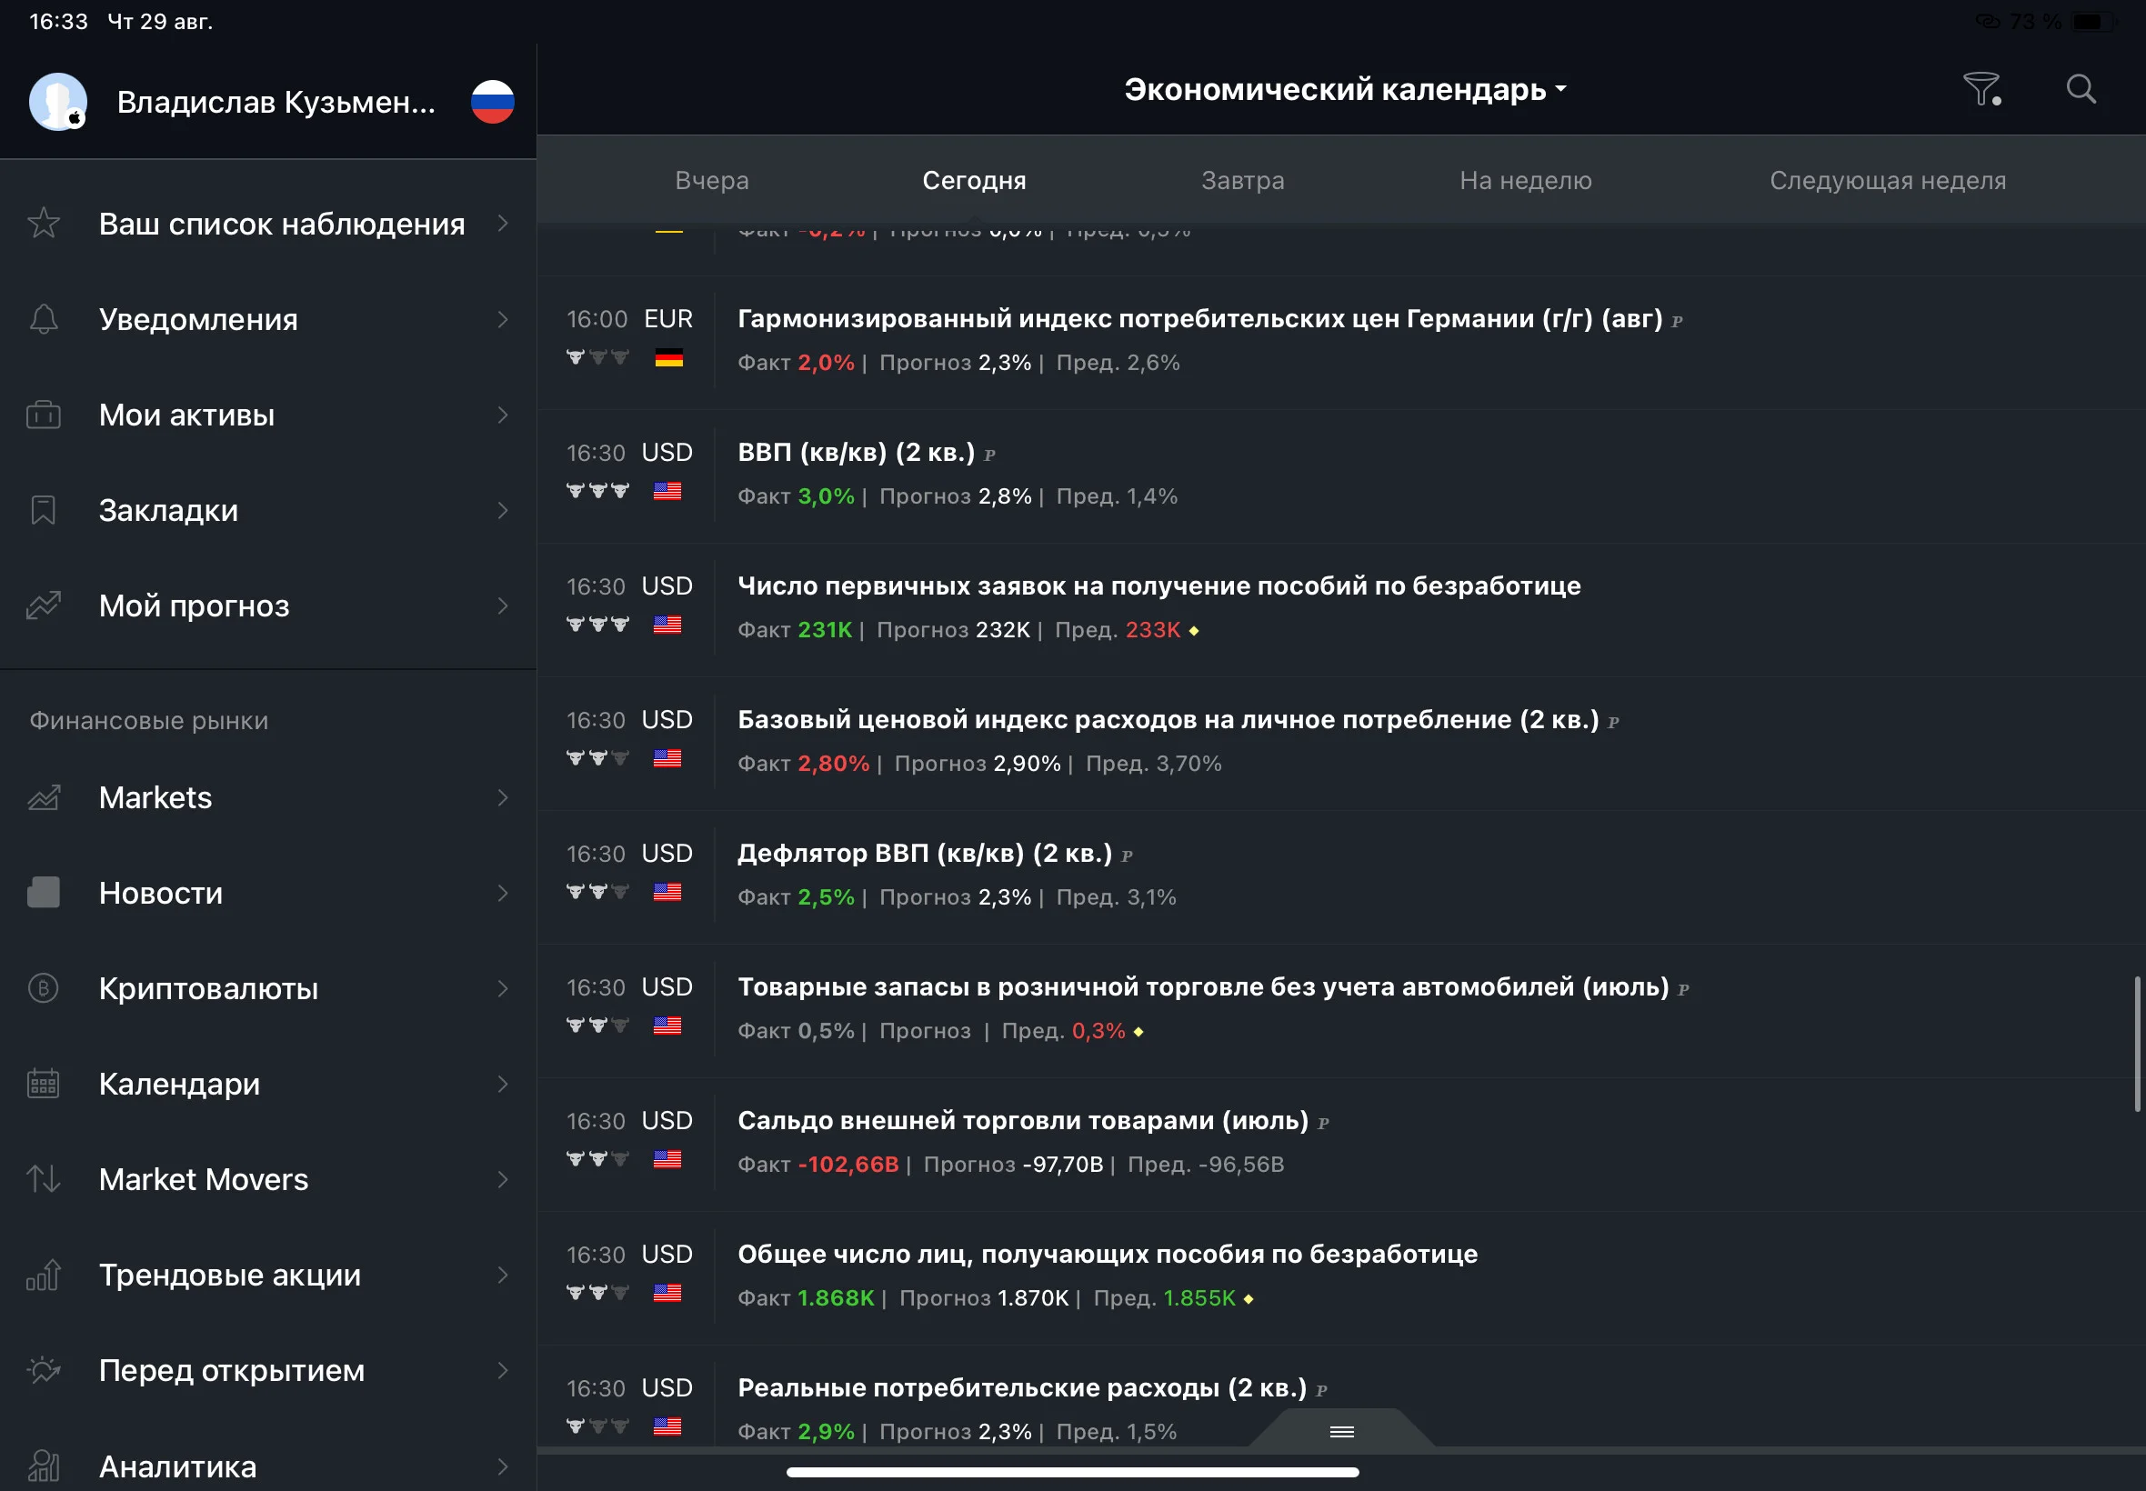Screen dimensions: 2146x1491
Task: Tap the sunrise icon beside Перед открытием
Action: pyautogui.click(x=43, y=1369)
